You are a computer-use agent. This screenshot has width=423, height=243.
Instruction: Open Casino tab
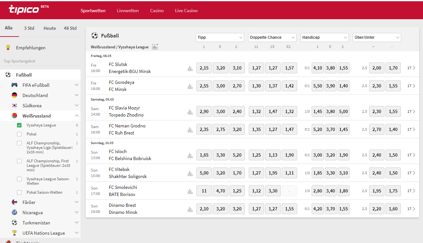(x=157, y=11)
